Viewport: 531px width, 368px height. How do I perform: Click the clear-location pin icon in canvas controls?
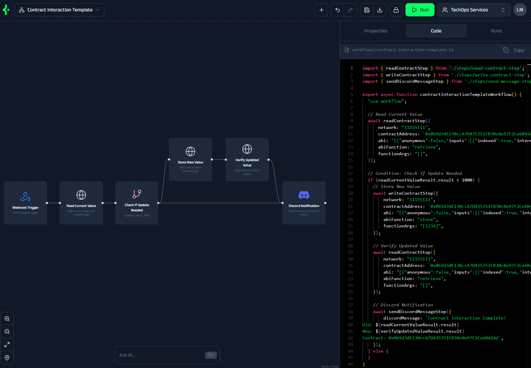pos(7,357)
